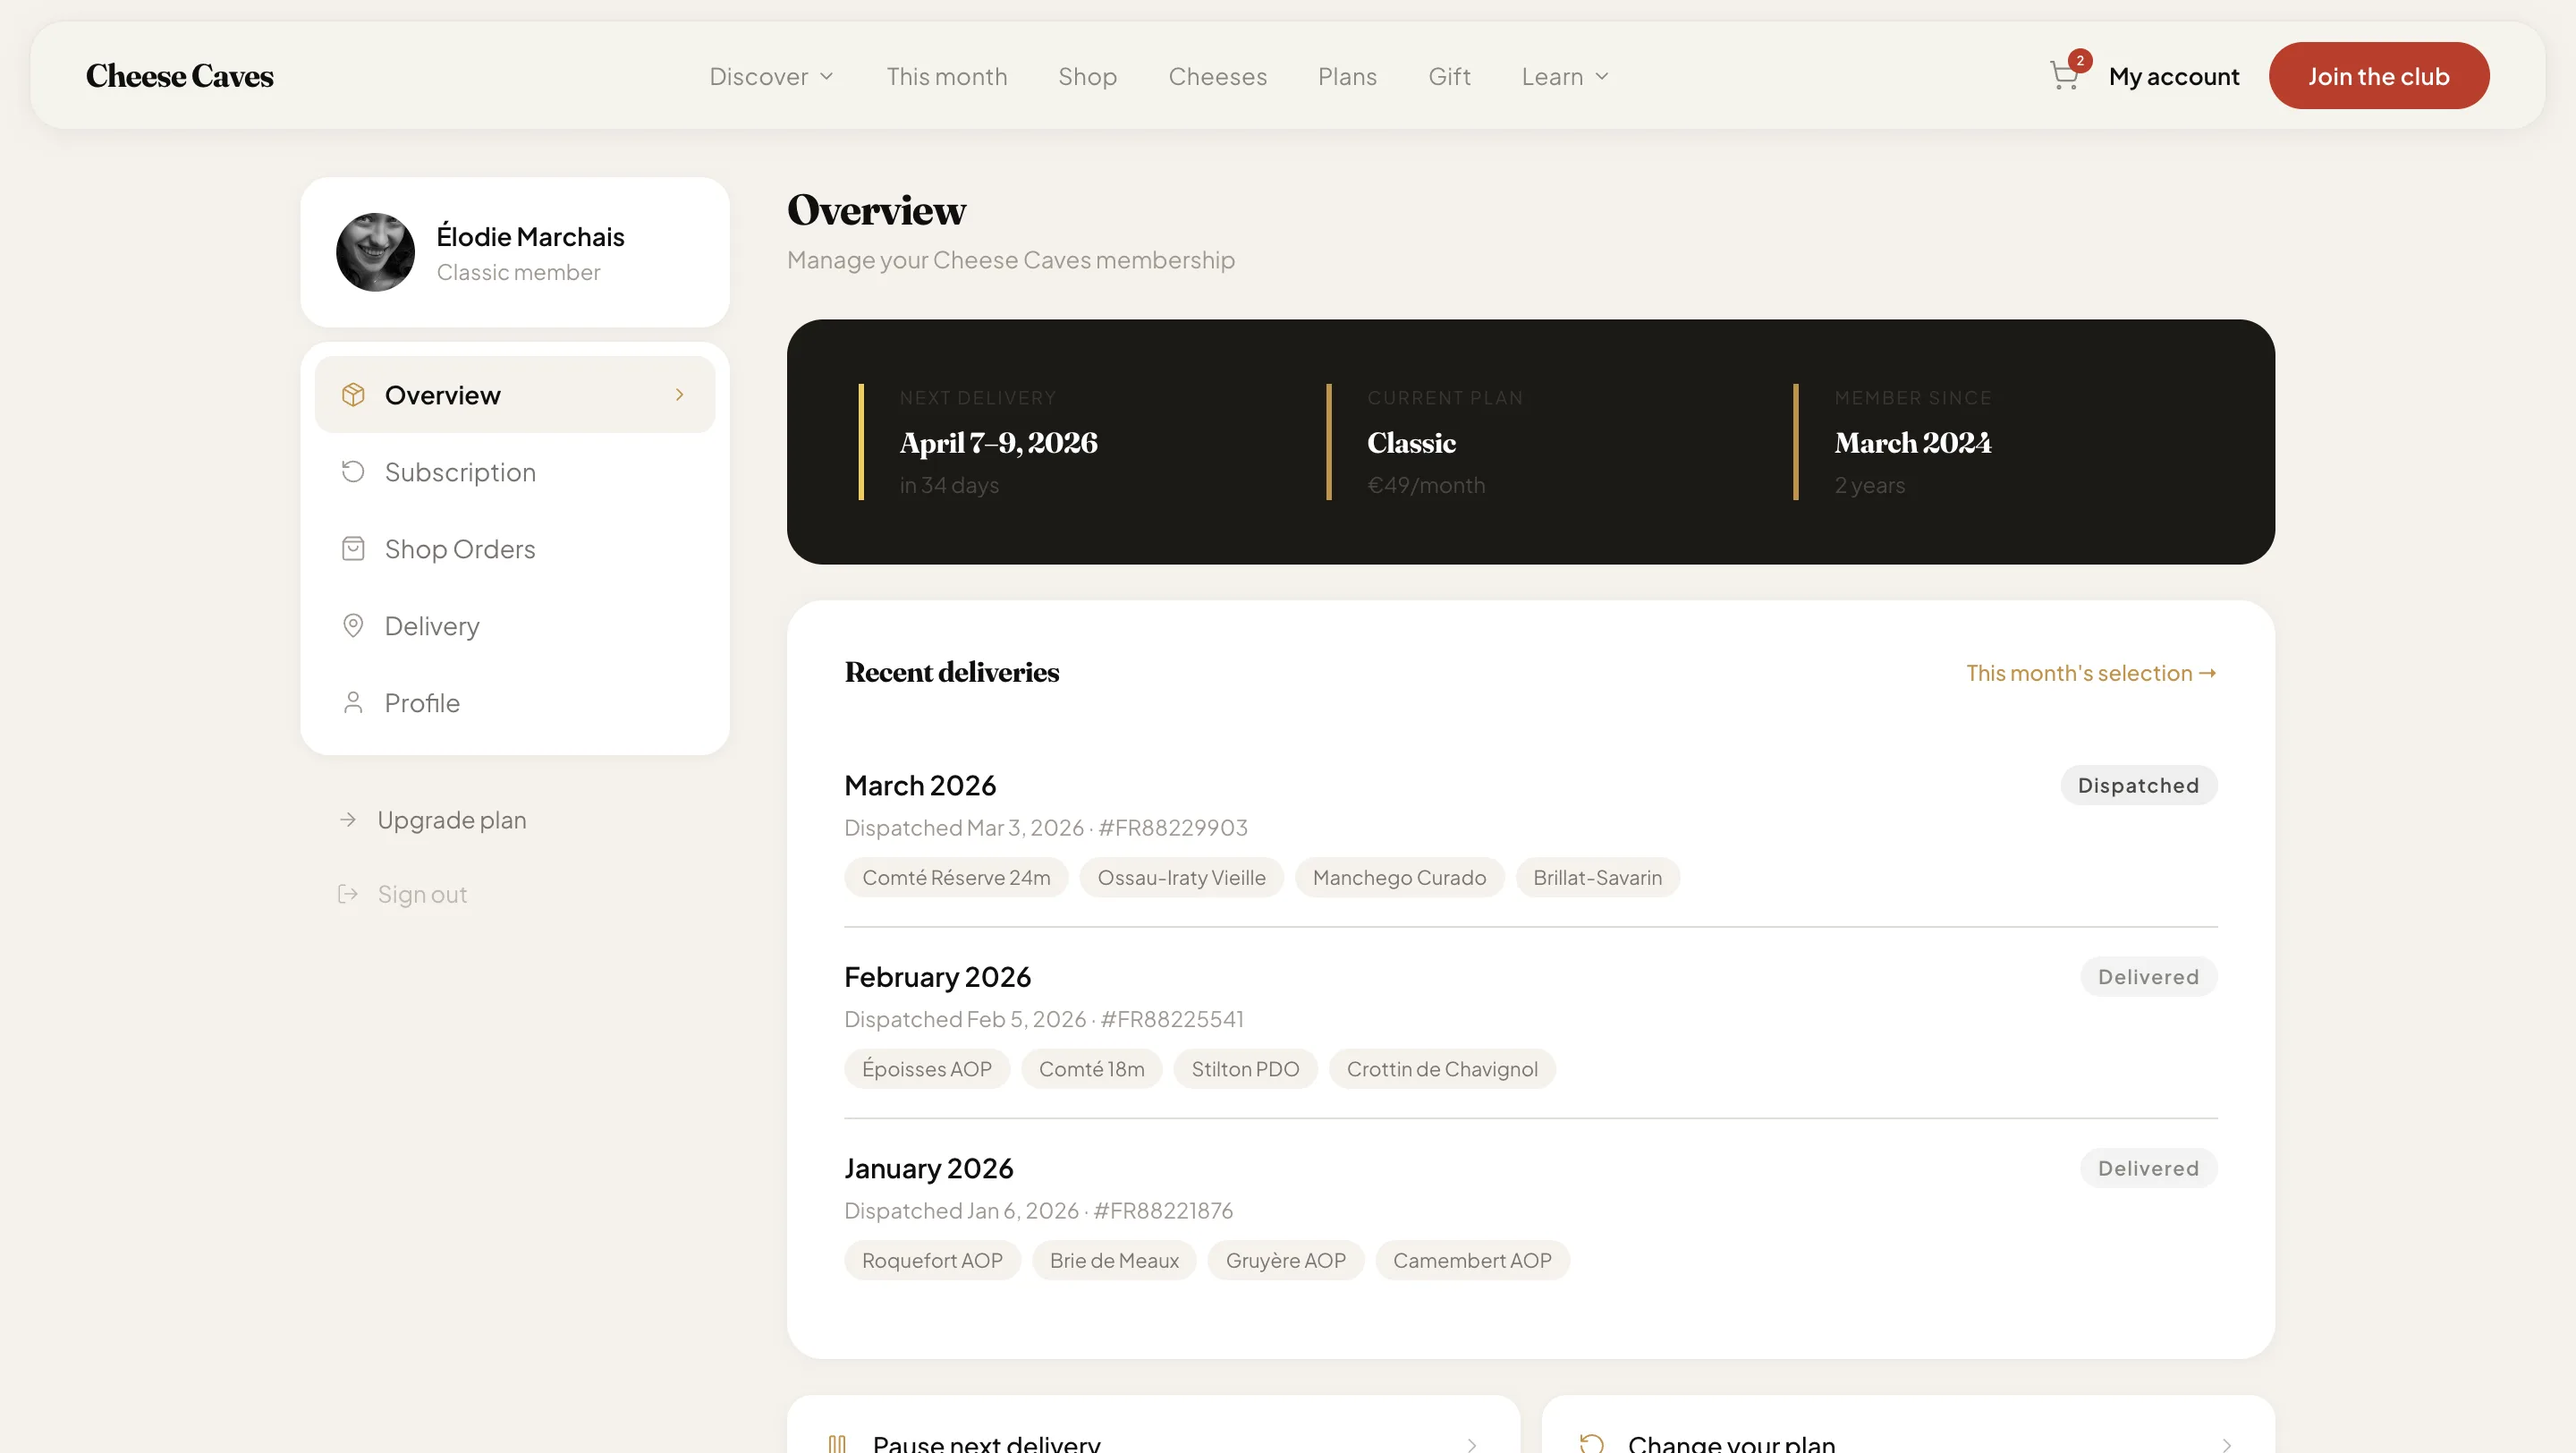
Task: Click Élodie Marchais's profile photo
Action: click(375, 252)
